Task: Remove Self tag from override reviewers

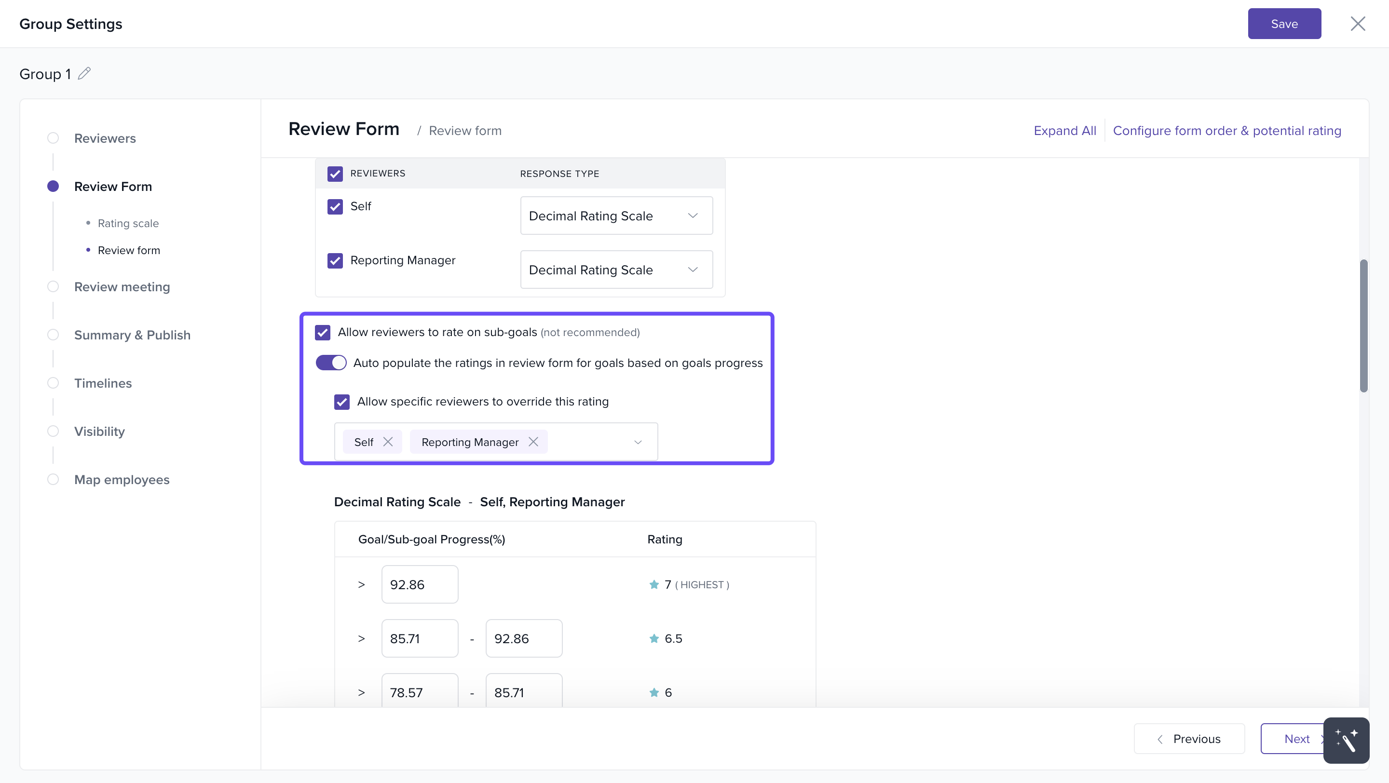Action: pos(388,442)
